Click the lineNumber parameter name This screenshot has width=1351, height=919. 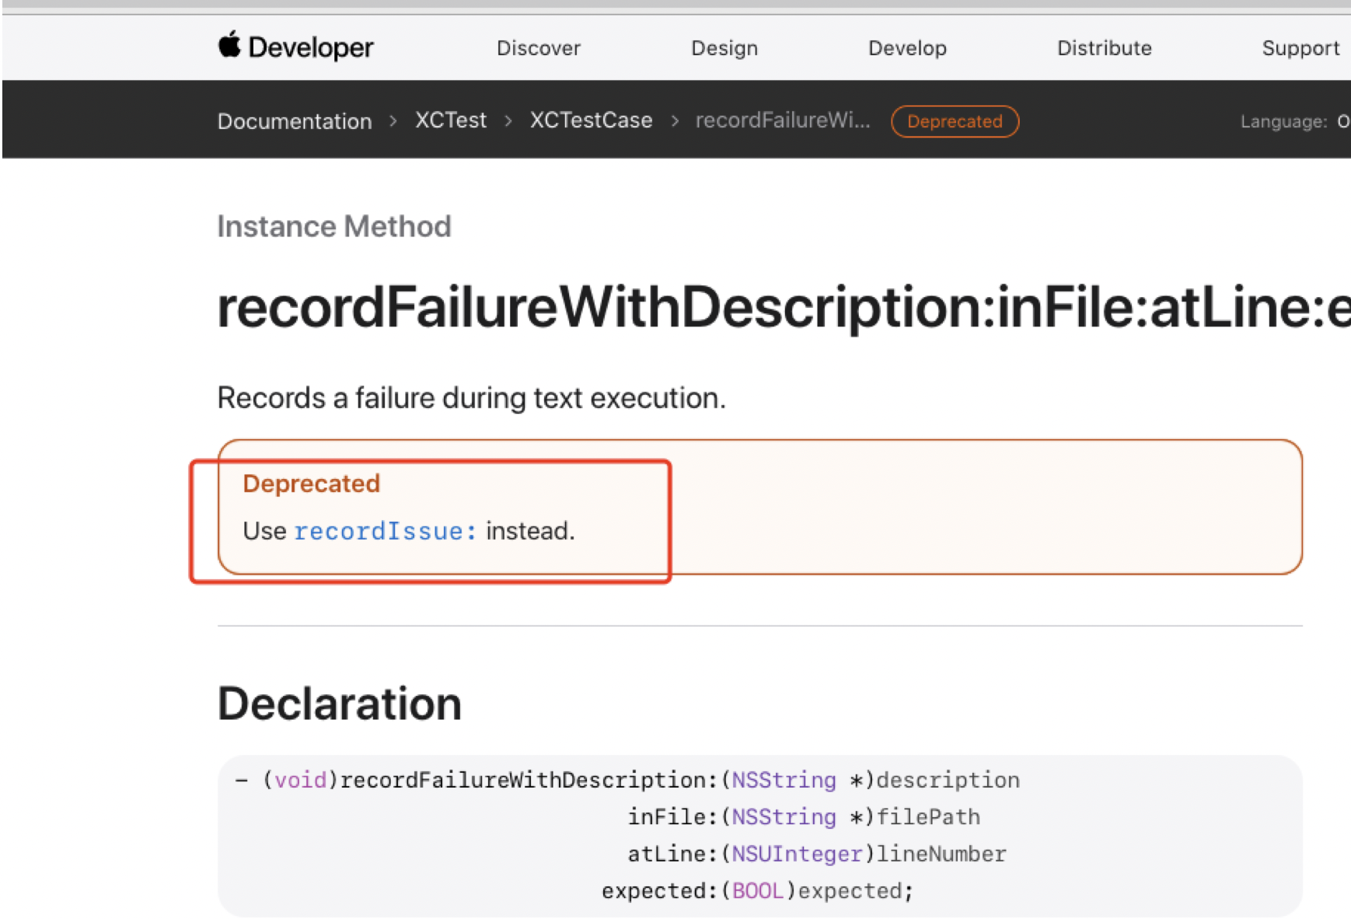(x=941, y=854)
